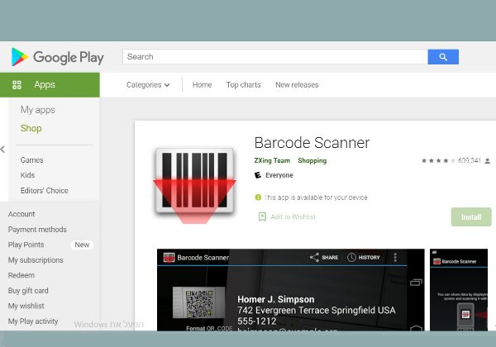Click the Google Play logo
496x347 pixels.
click(x=57, y=57)
